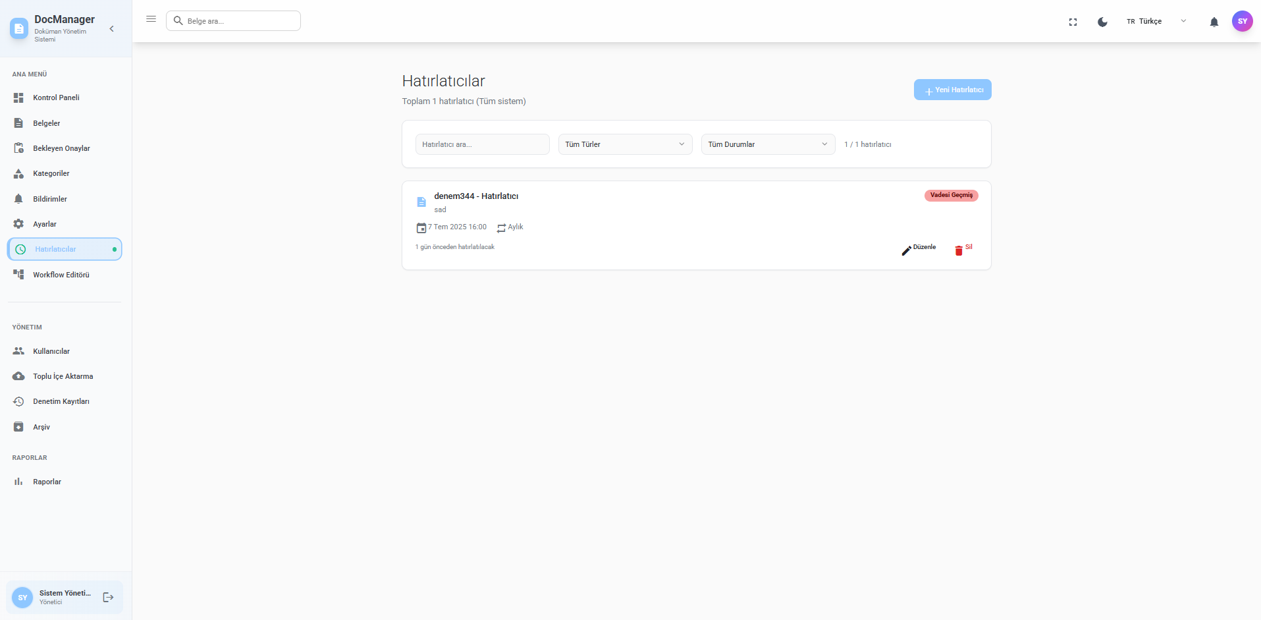This screenshot has height=620, width=1261.
Task: Go to Kontrol Paneli in the sidebar
Action: pos(56,98)
